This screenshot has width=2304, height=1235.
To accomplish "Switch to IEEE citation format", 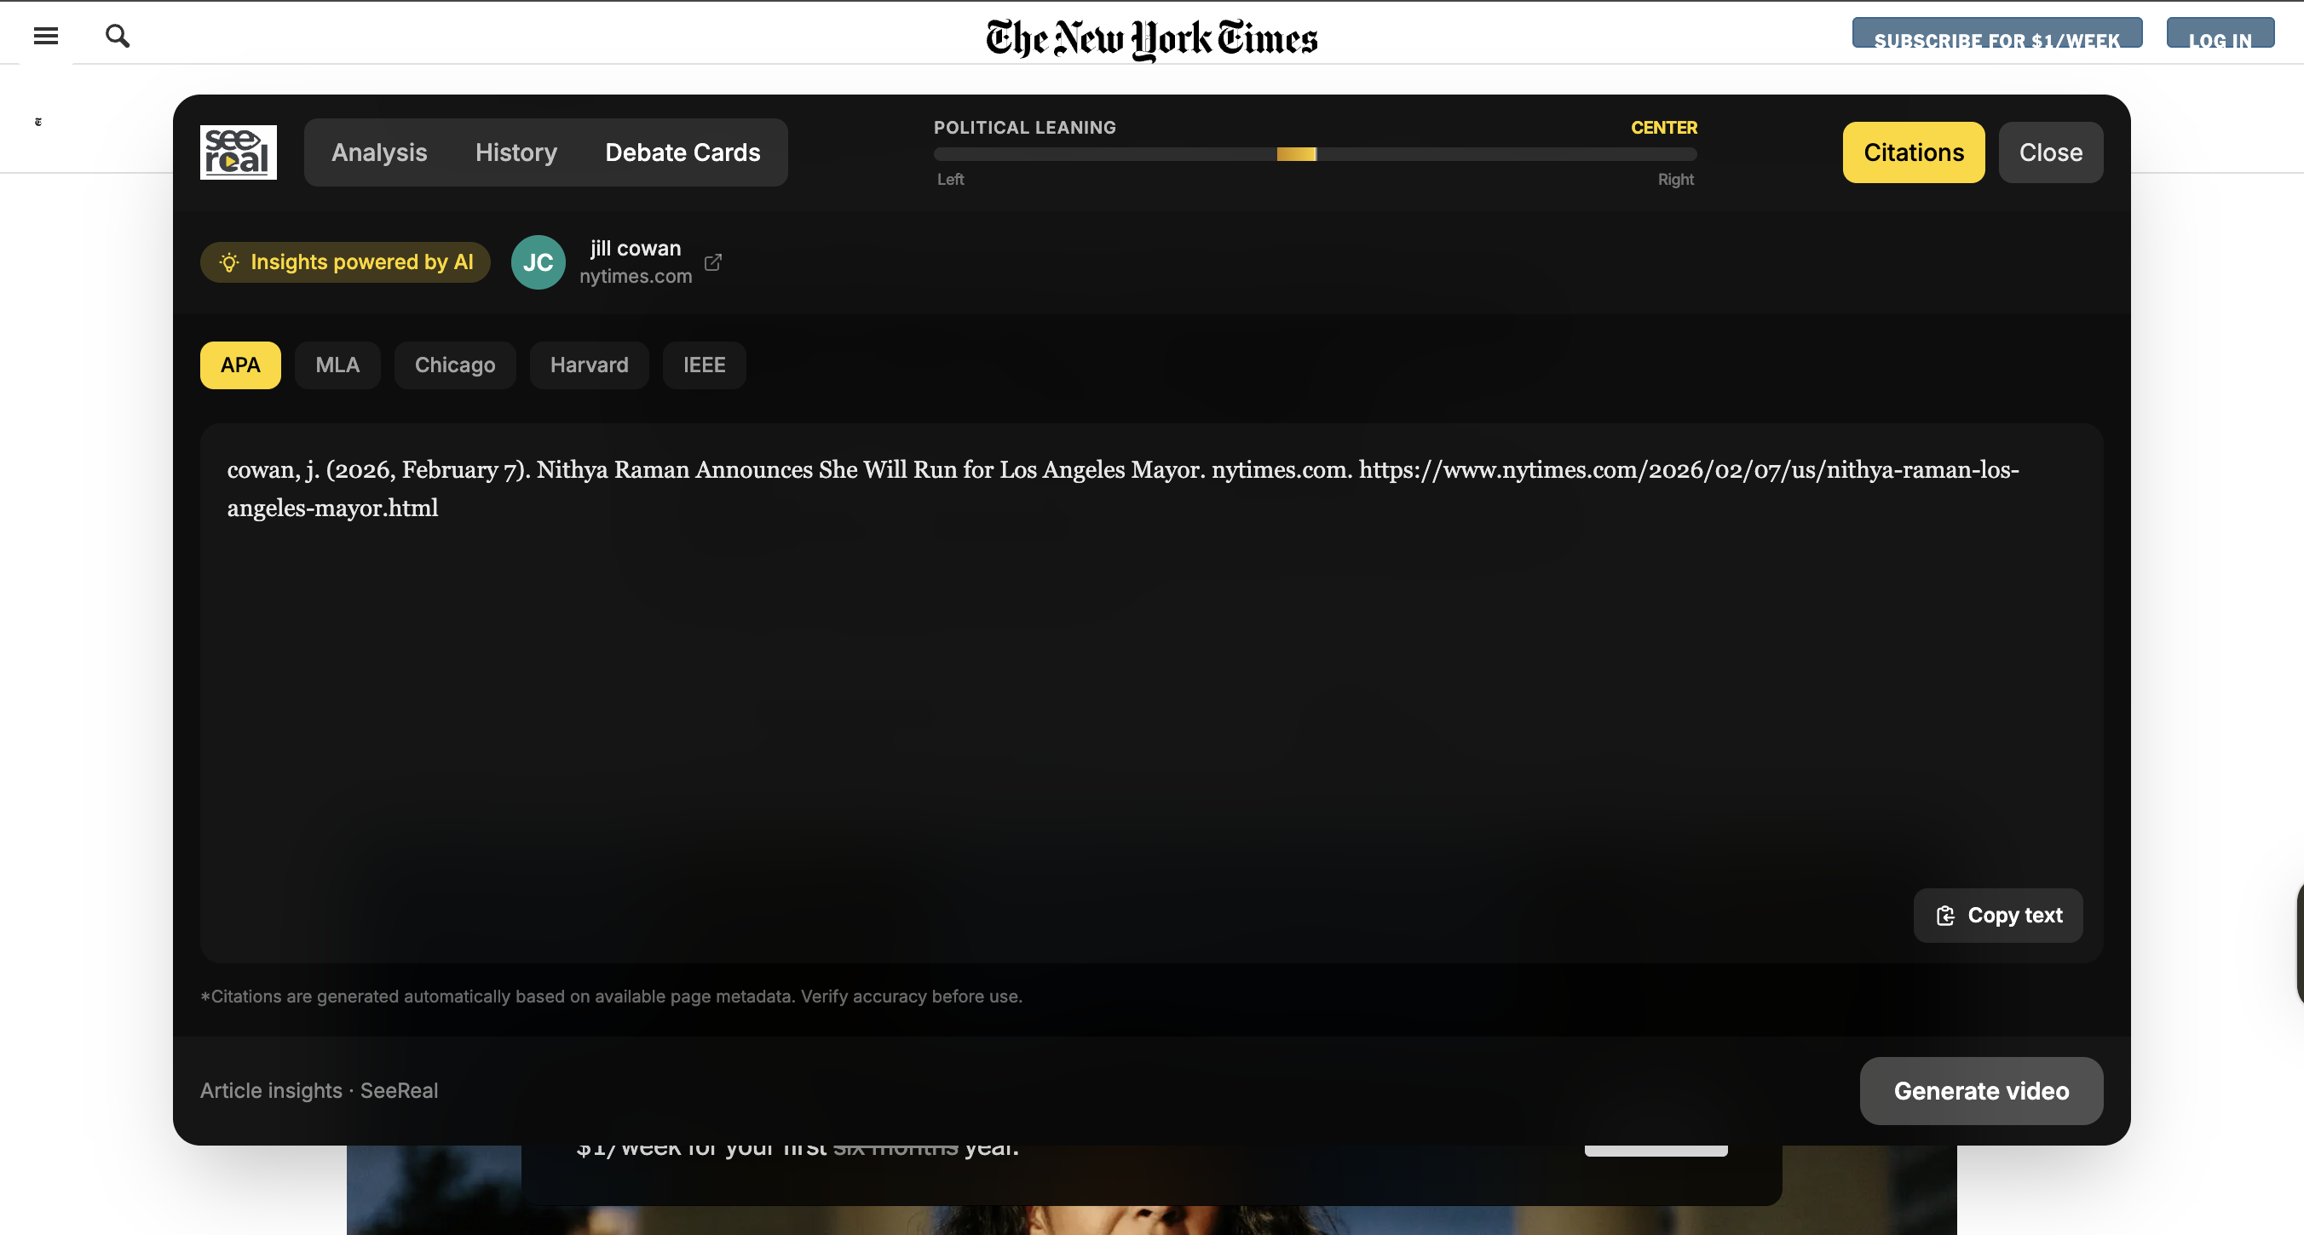I will [x=704, y=365].
